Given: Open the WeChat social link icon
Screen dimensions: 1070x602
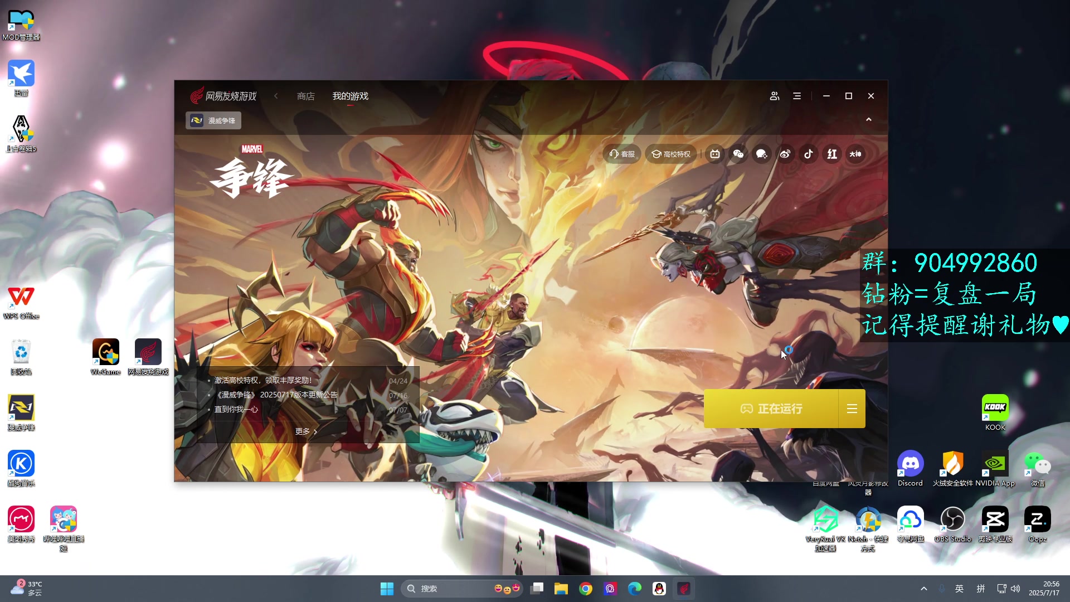Looking at the screenshot, I should pos(738,154).
